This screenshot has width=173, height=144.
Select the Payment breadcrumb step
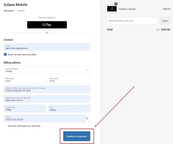tap(21, 11)
